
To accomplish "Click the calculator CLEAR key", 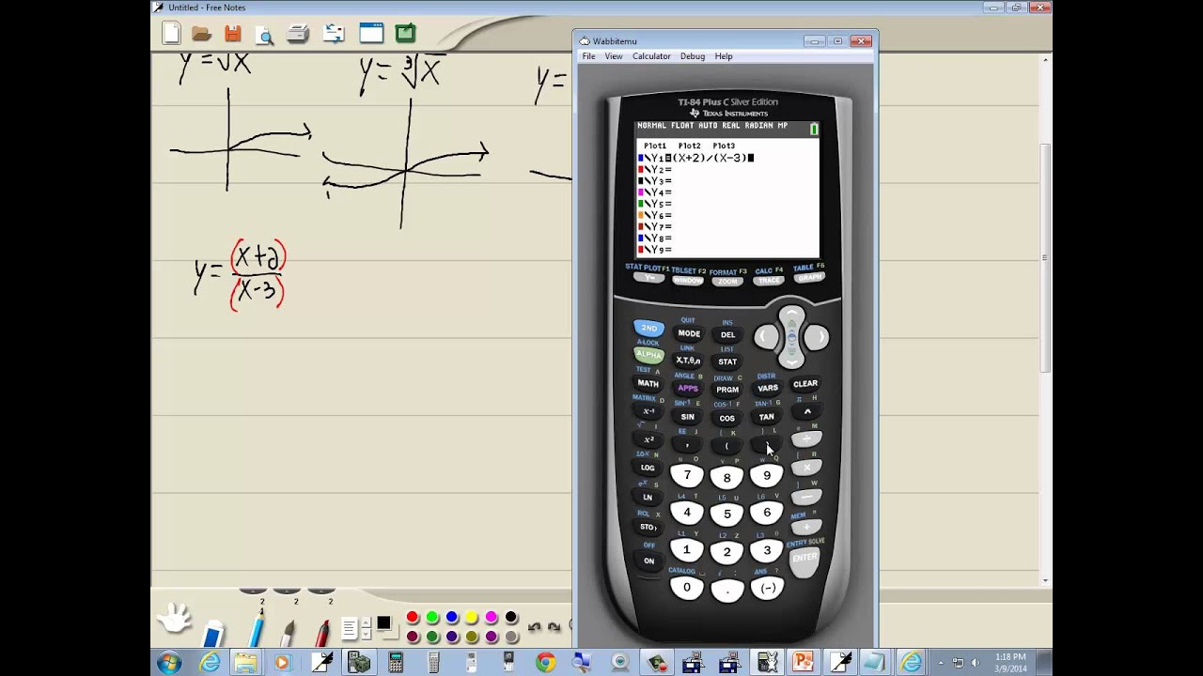I will coord(805,383).
